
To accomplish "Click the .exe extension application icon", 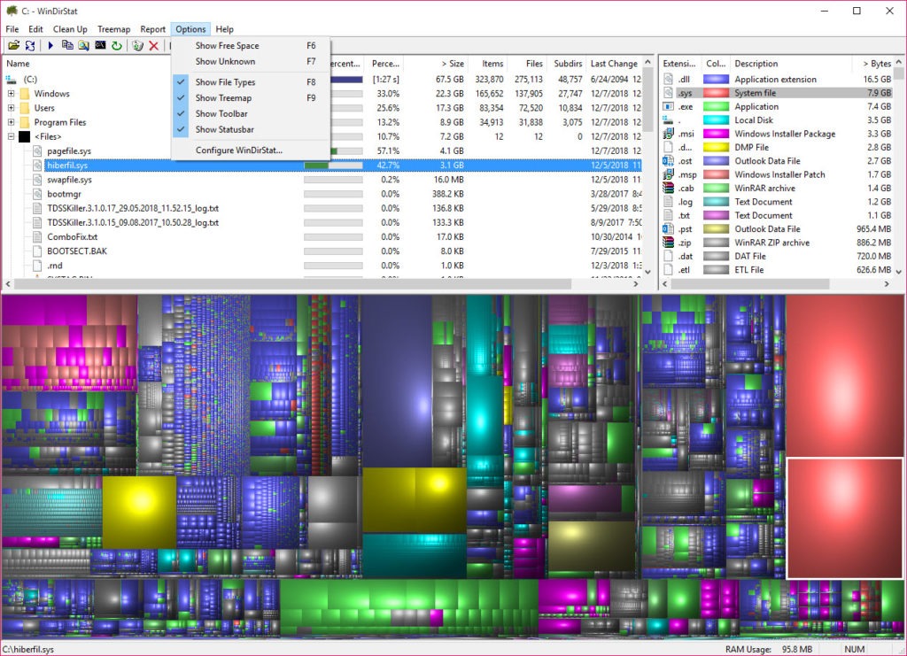I will coord(668,106).
